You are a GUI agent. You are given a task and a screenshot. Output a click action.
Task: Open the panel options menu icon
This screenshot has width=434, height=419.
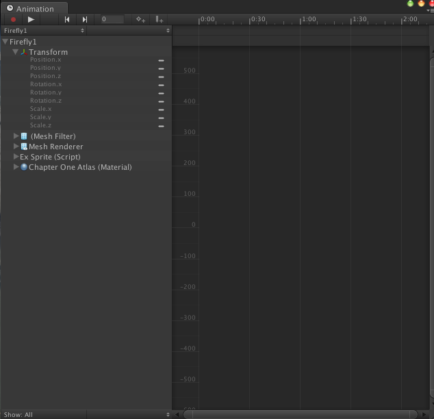click(x=430, y=10)
